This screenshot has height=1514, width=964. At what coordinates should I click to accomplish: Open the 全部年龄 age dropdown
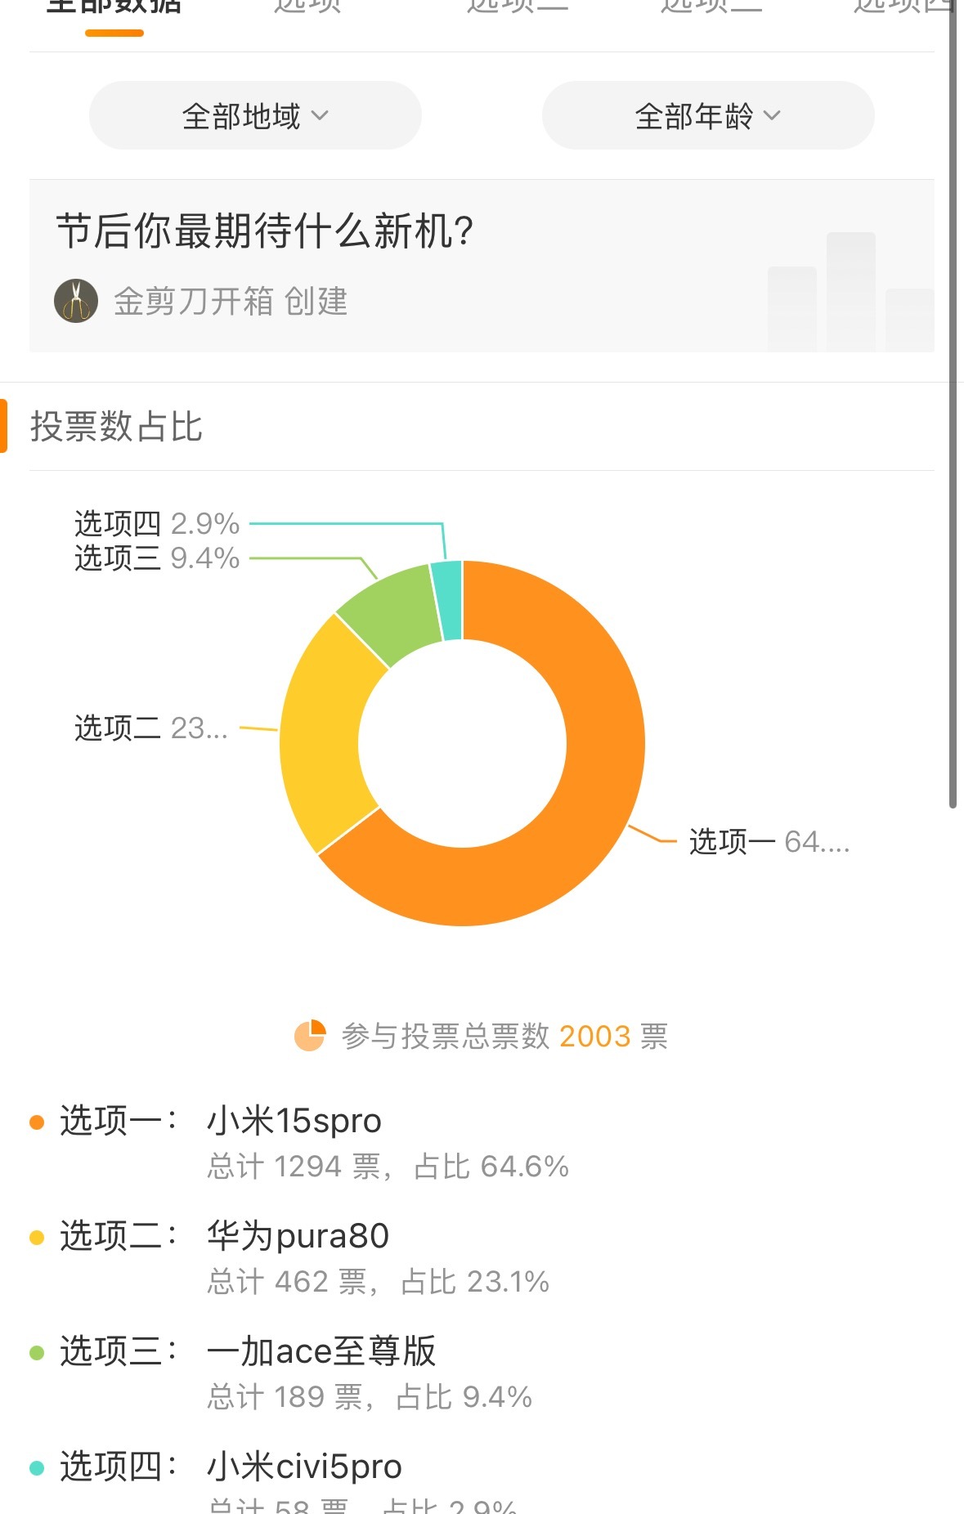click(x=707, y=116)
